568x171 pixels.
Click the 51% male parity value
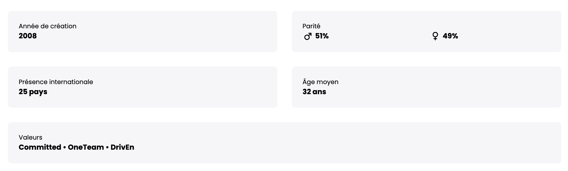[x=322, y=36]
